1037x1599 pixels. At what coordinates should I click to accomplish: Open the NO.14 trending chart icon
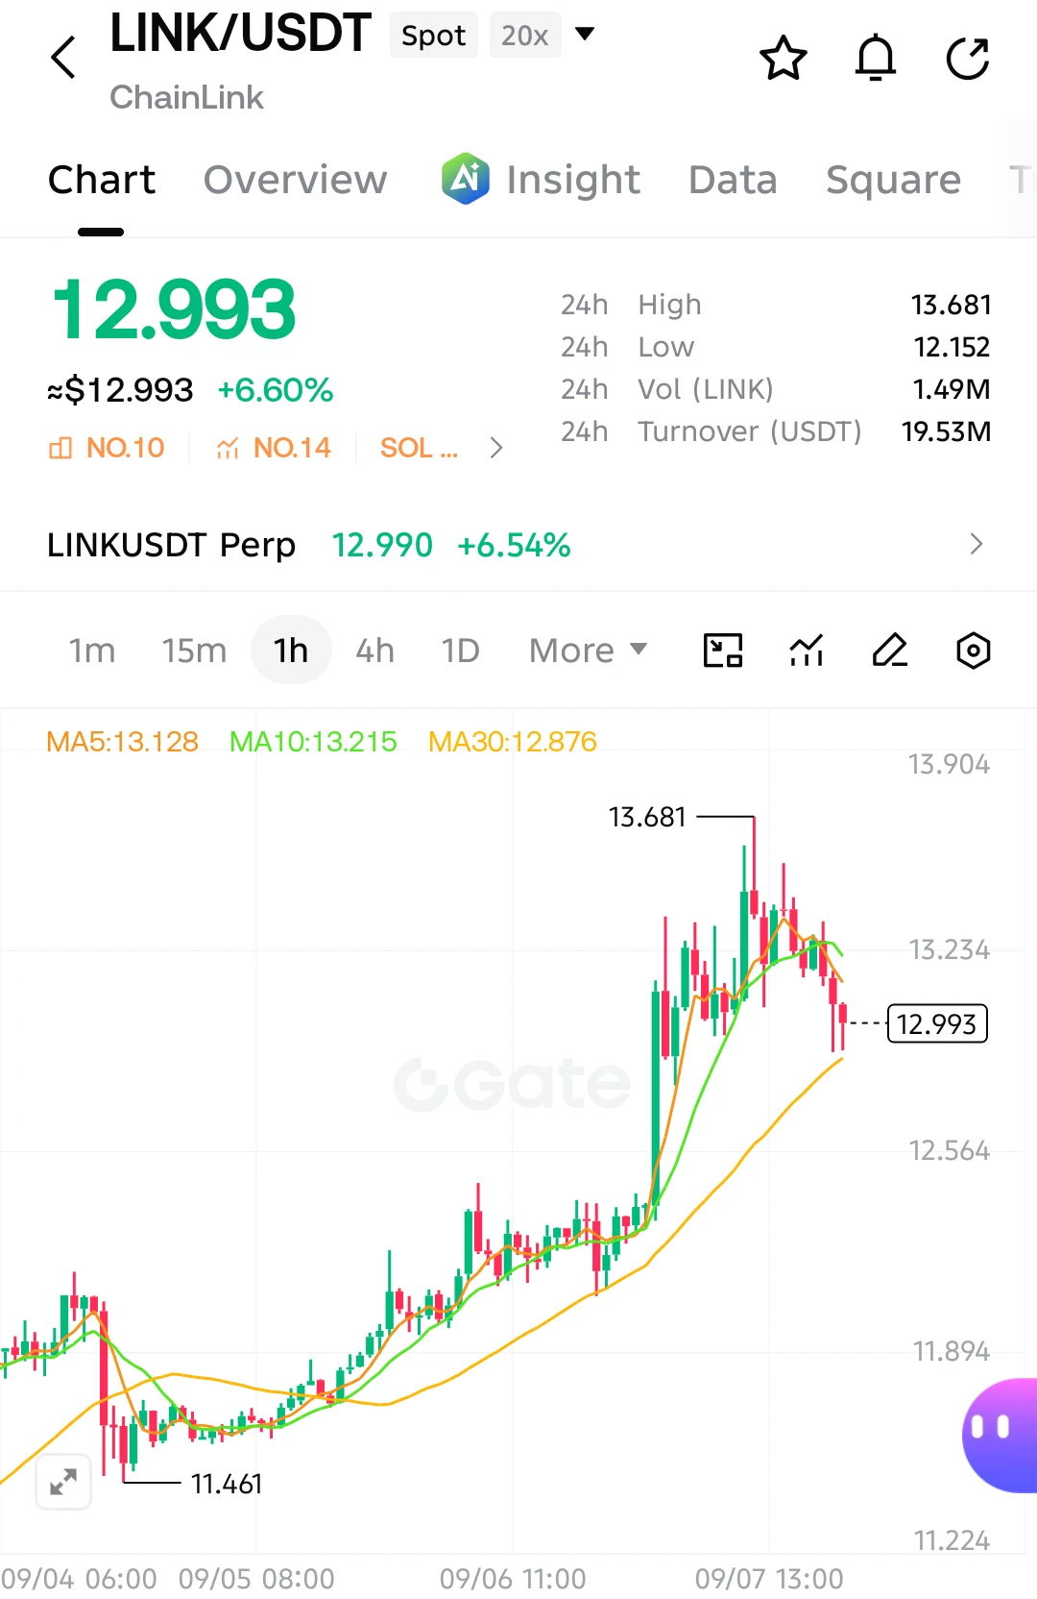click(x=228, y=448)
